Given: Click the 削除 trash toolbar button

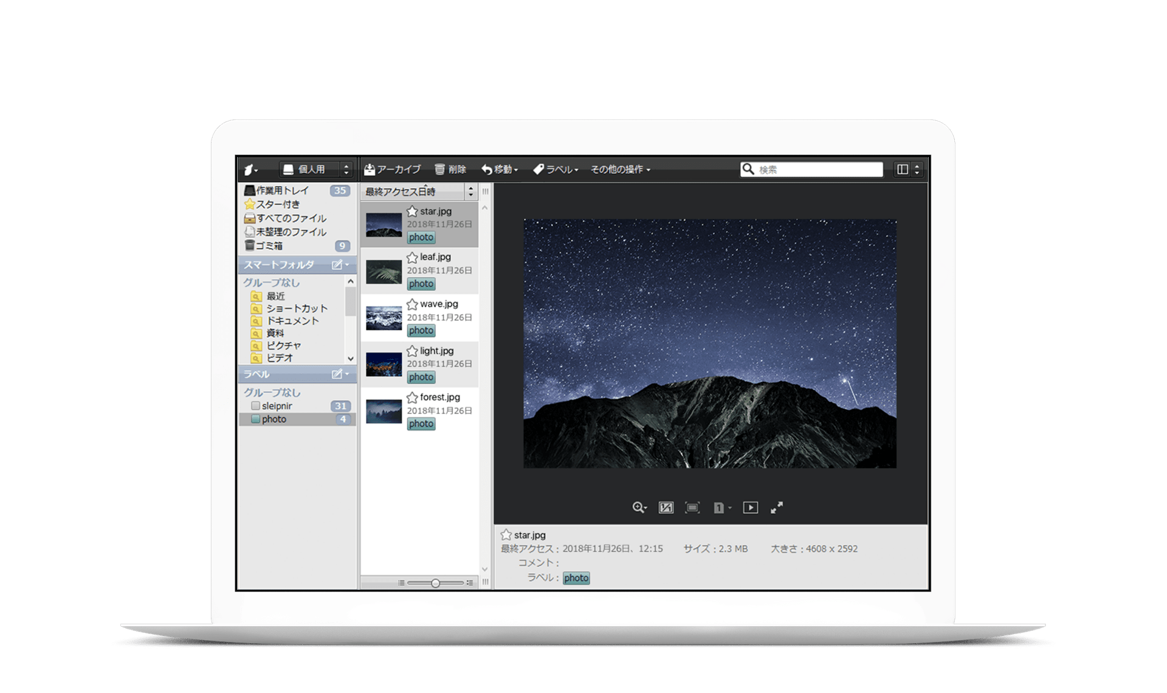Looking at the screenshot, I should click(x=450, y=170).
